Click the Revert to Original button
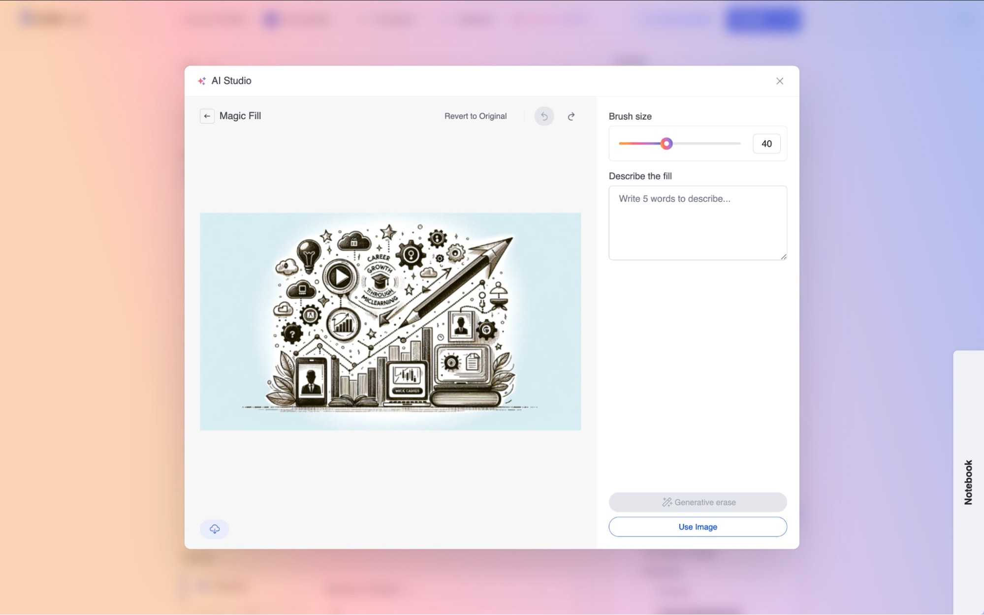Image resolution: width=984 pixels, height=615 pixels. pyautogui.click(x=476, y=116)
